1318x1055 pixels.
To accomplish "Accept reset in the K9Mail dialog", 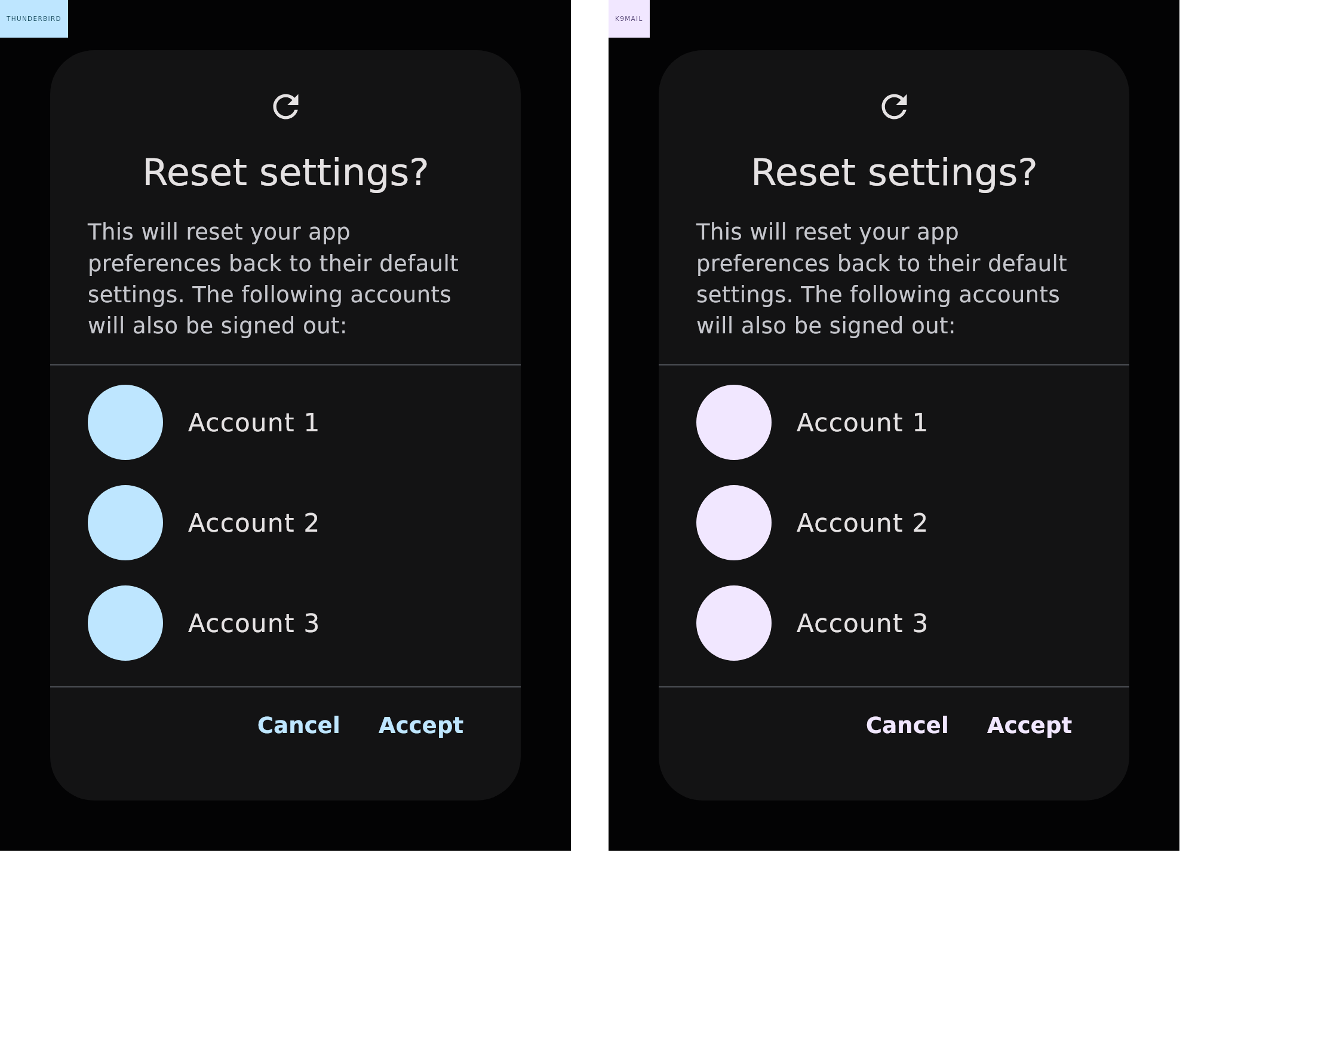I will tap(1030, 726).
